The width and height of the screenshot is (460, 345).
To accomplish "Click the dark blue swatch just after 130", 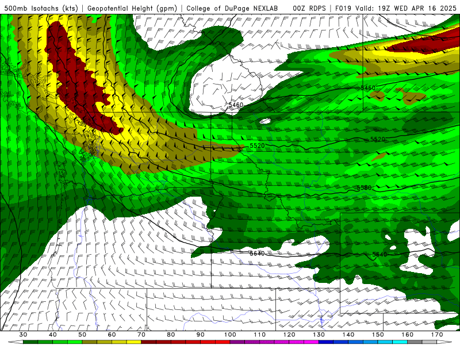I will pyautogui.click(x=326, y=342).
